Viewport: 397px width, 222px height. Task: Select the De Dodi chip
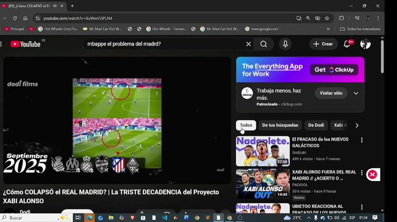click(x=316, y=125)
